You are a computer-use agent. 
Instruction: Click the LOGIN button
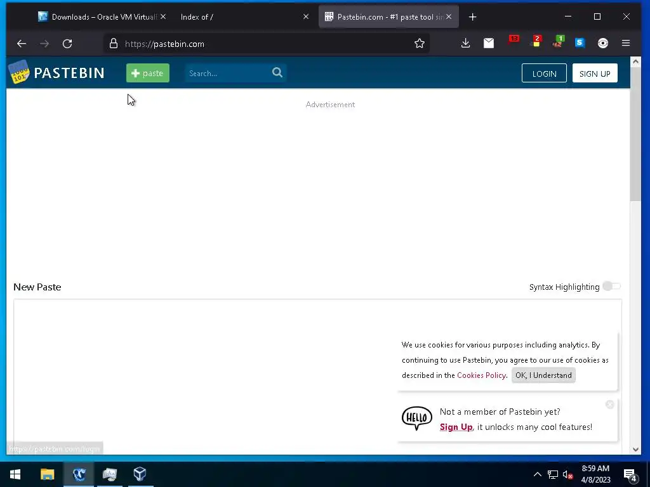[544, 74]
